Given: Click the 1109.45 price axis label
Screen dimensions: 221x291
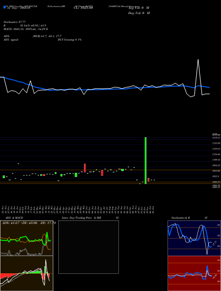Looking at the screenshot, I should click(x=217, y=160).
